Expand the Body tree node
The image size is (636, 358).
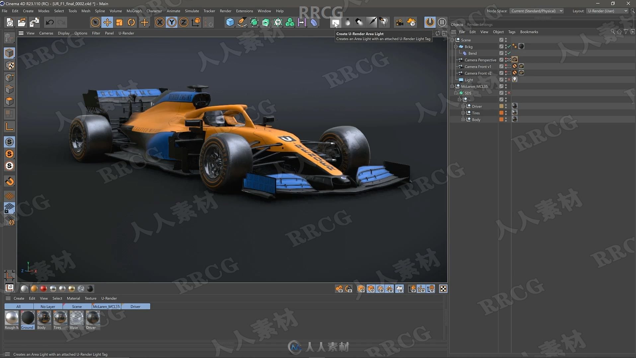[x=463, y=120]
